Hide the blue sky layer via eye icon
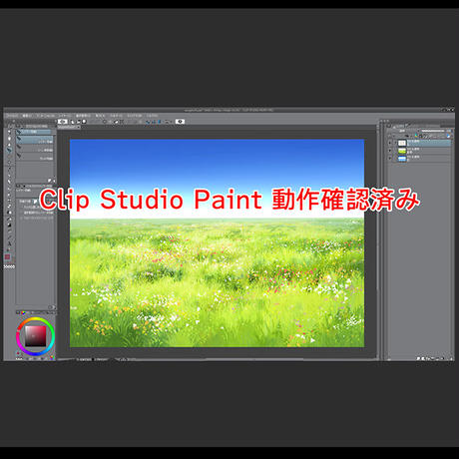The width and height of the screenshot is (459, 459). (x=390, y=159)
